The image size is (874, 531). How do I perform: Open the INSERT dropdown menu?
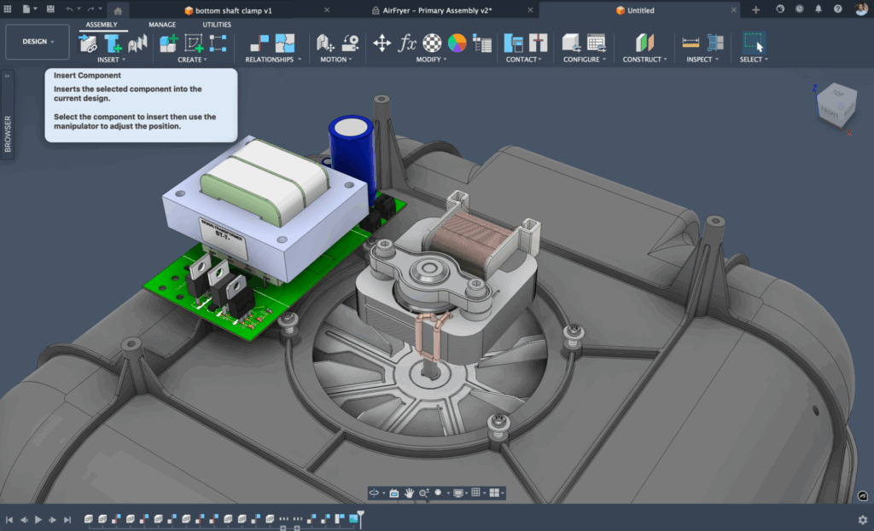tap(111, 60)
